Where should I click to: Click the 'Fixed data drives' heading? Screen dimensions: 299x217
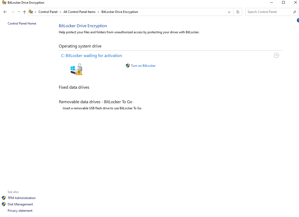[74, 87]
